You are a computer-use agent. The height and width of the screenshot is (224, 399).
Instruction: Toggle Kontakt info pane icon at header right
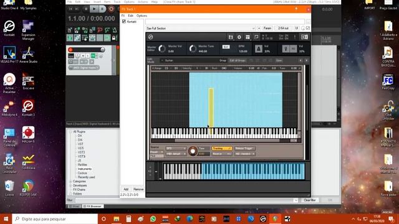pos(304,37)
